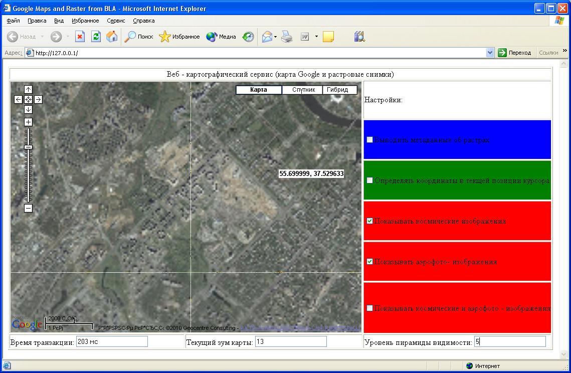Click the map zoom slider handle

coord(28,147)
